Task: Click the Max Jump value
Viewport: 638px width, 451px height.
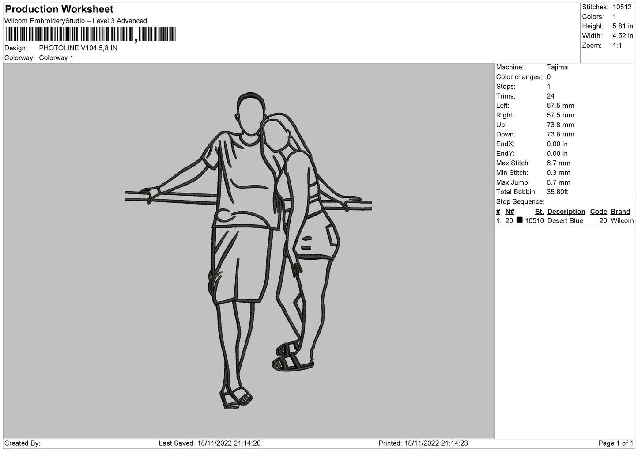Action: tap(559, 182)
